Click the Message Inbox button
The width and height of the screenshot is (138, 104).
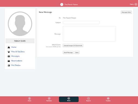[126, 12]
